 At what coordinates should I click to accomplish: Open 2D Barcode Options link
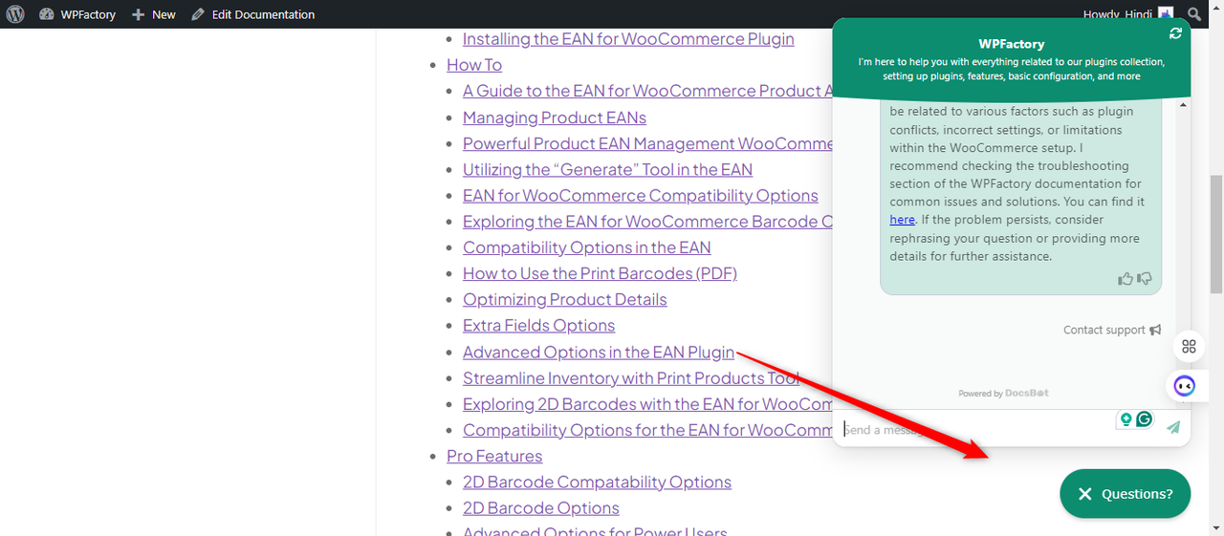point(541,508)
